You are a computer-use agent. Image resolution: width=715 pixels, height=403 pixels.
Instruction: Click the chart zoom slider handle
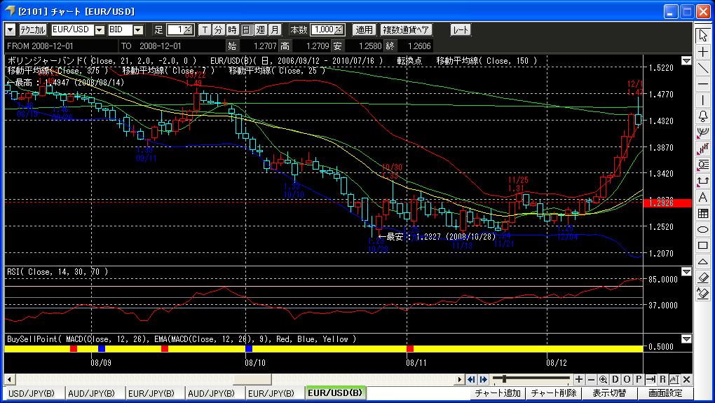[x=504, y=379]
